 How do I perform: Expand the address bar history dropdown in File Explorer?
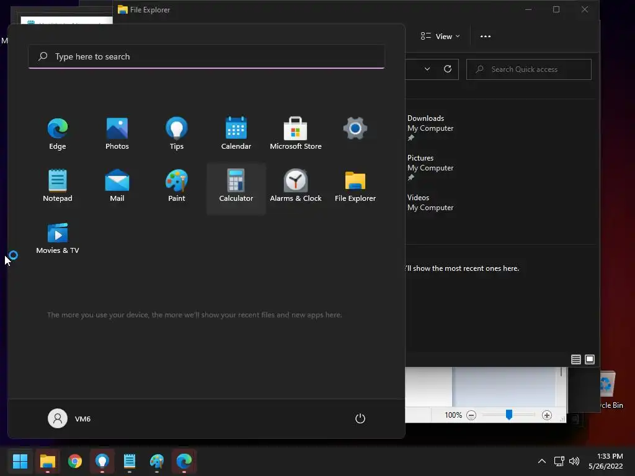click(427, 69)
